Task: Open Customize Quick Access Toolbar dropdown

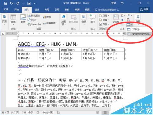Action: click(34, 3)
